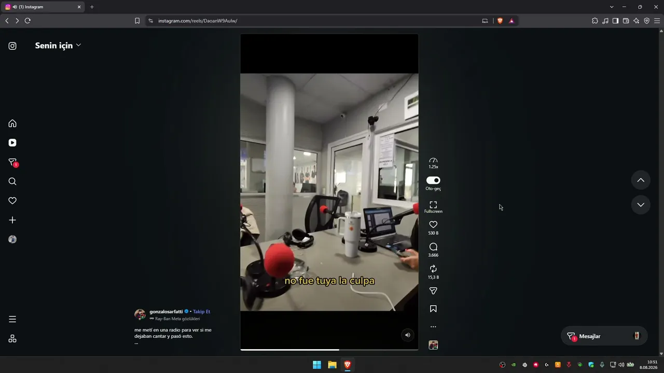Open the Instagram logo home link

[x=12, y=46]
